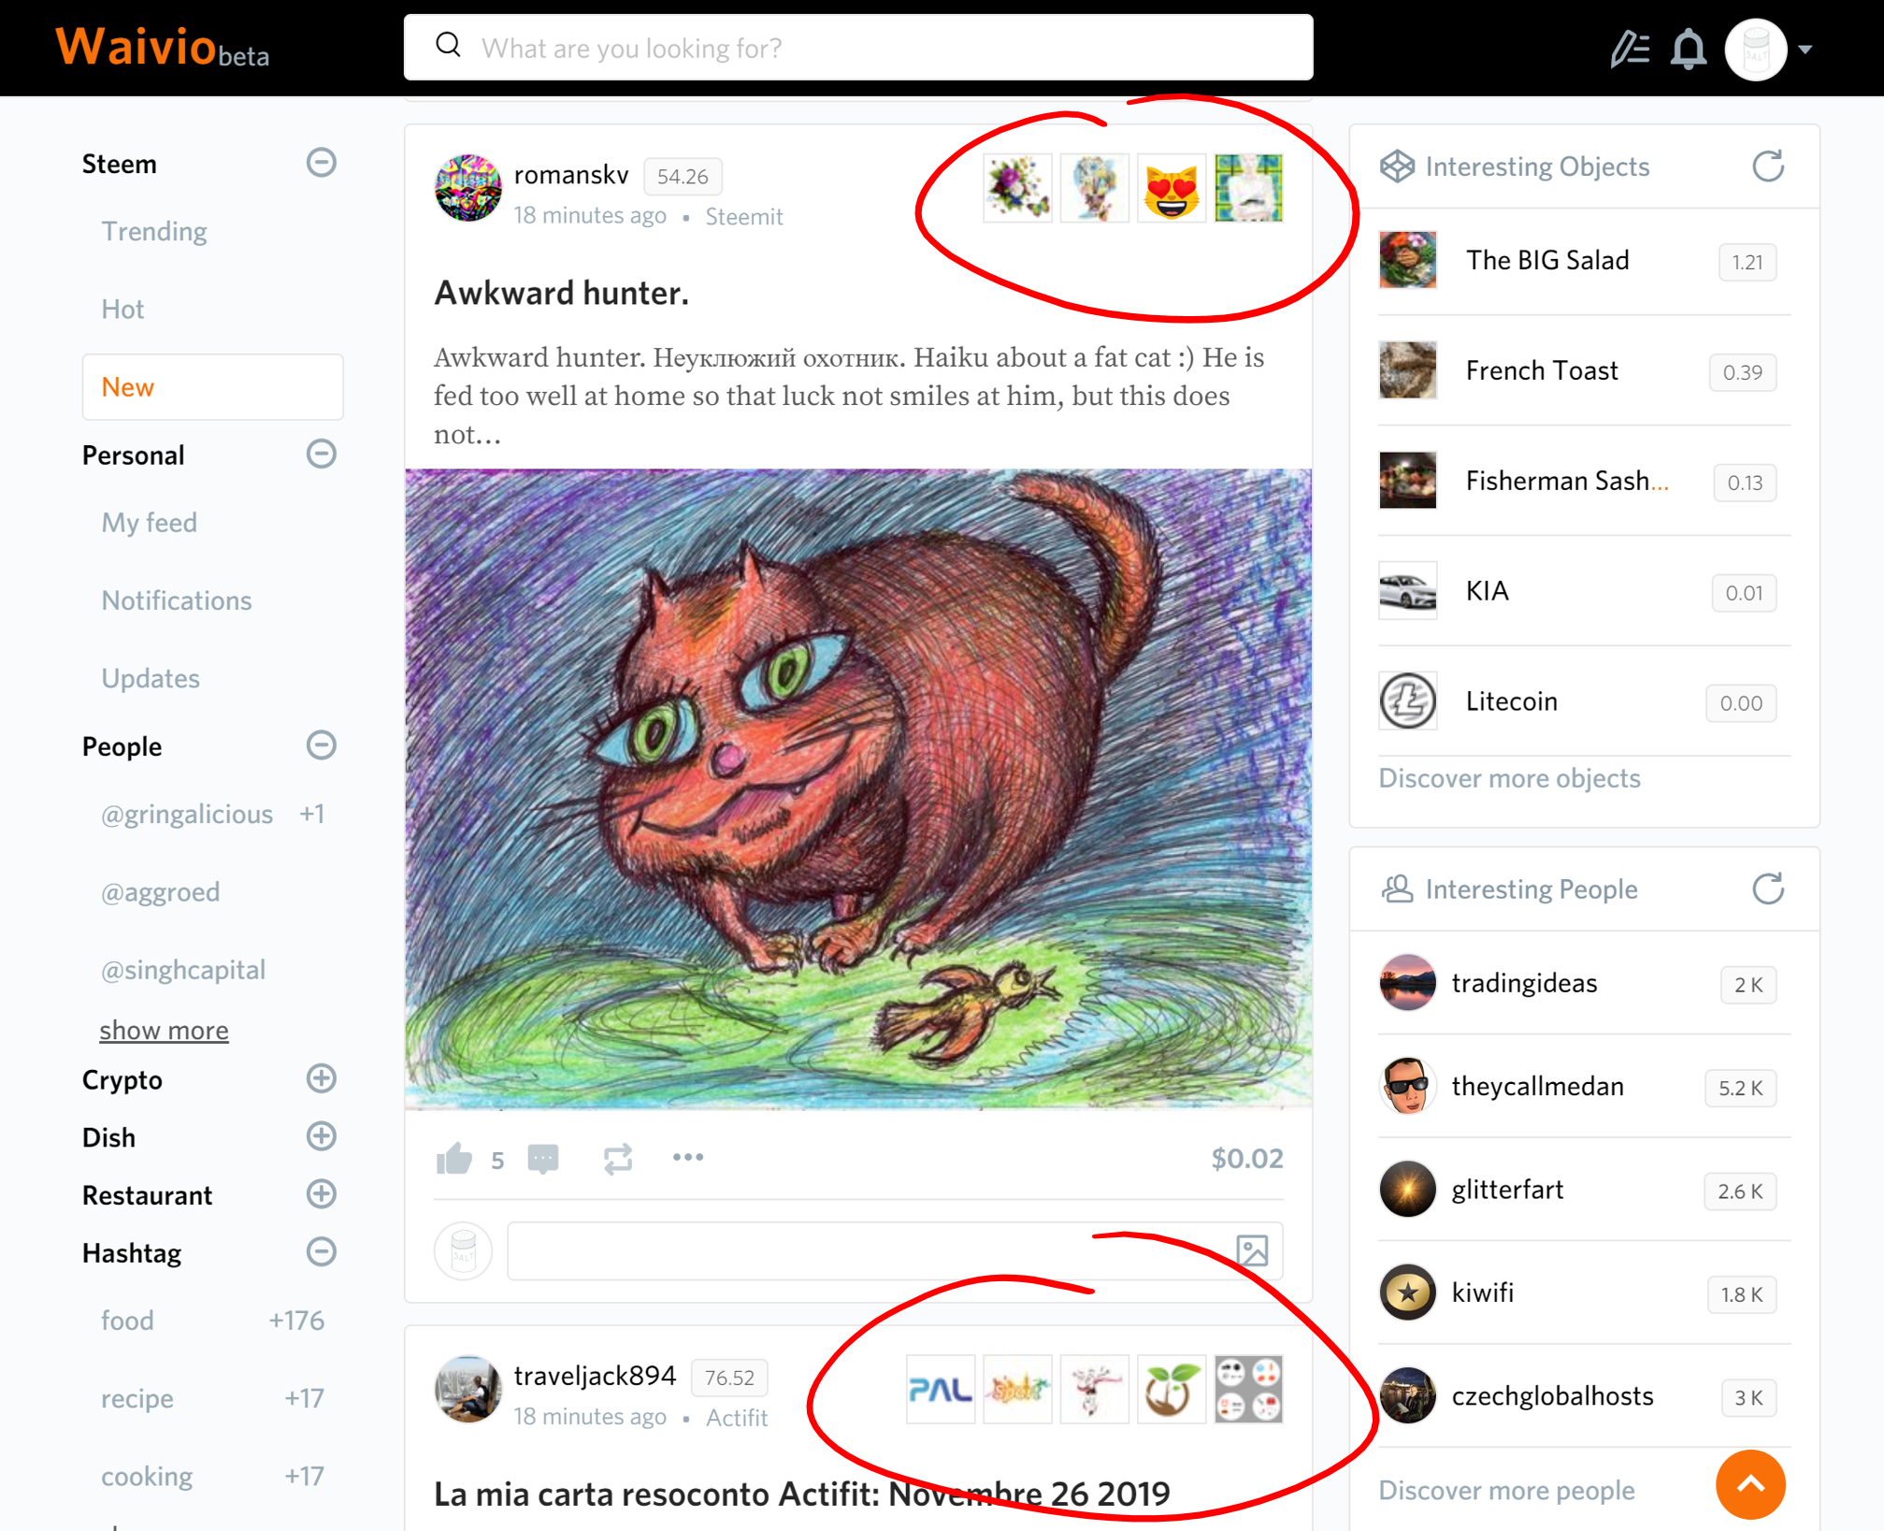Open the post's three-dot more menu
The width and height of the screenshot is (1884, 1531).
tap(688, 1157)
